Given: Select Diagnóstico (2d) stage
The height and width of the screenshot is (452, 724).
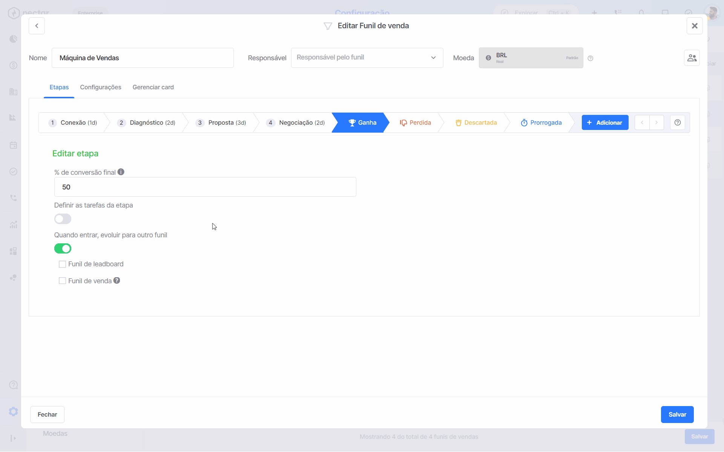Looking at the screenshot, I should click(x=146, y=122).
